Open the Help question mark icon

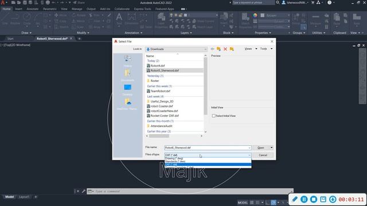(x=329, y=2)
